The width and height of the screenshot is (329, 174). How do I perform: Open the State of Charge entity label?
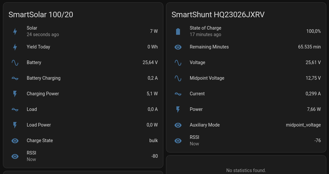(x=205, y=28)
